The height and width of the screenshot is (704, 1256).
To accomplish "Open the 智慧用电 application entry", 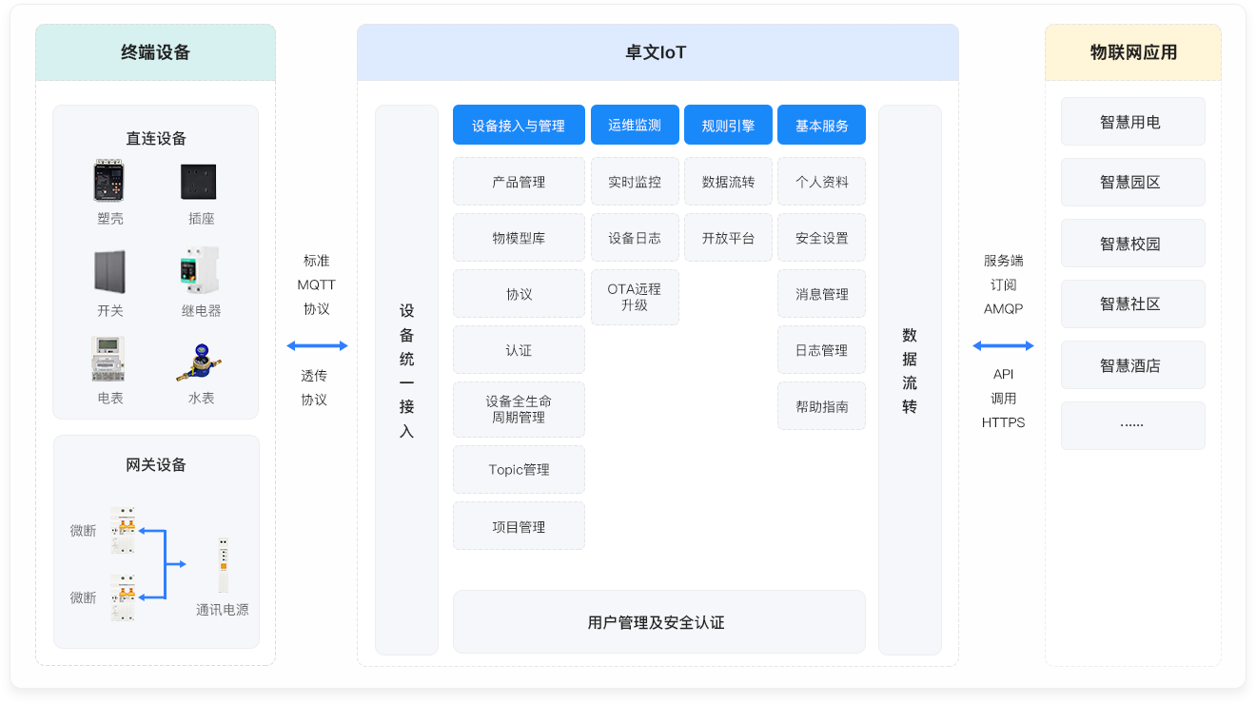I will [1132, 122].
